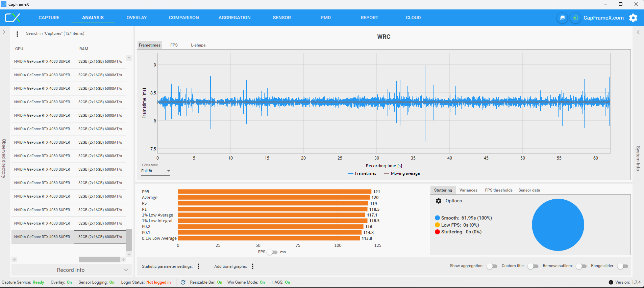This screenshot has width=644, height=288.
Task: Click the stuttering Options gear icon
Action: pos(439,201)
